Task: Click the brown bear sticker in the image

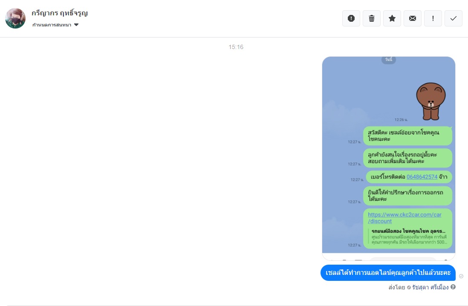Action: 430,101
